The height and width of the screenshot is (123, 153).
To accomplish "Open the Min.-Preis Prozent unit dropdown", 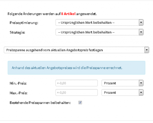I will 122,83.
